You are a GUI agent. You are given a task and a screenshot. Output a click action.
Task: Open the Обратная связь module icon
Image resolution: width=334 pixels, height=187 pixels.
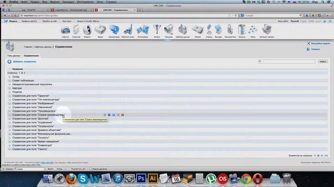tap(128, 30)
